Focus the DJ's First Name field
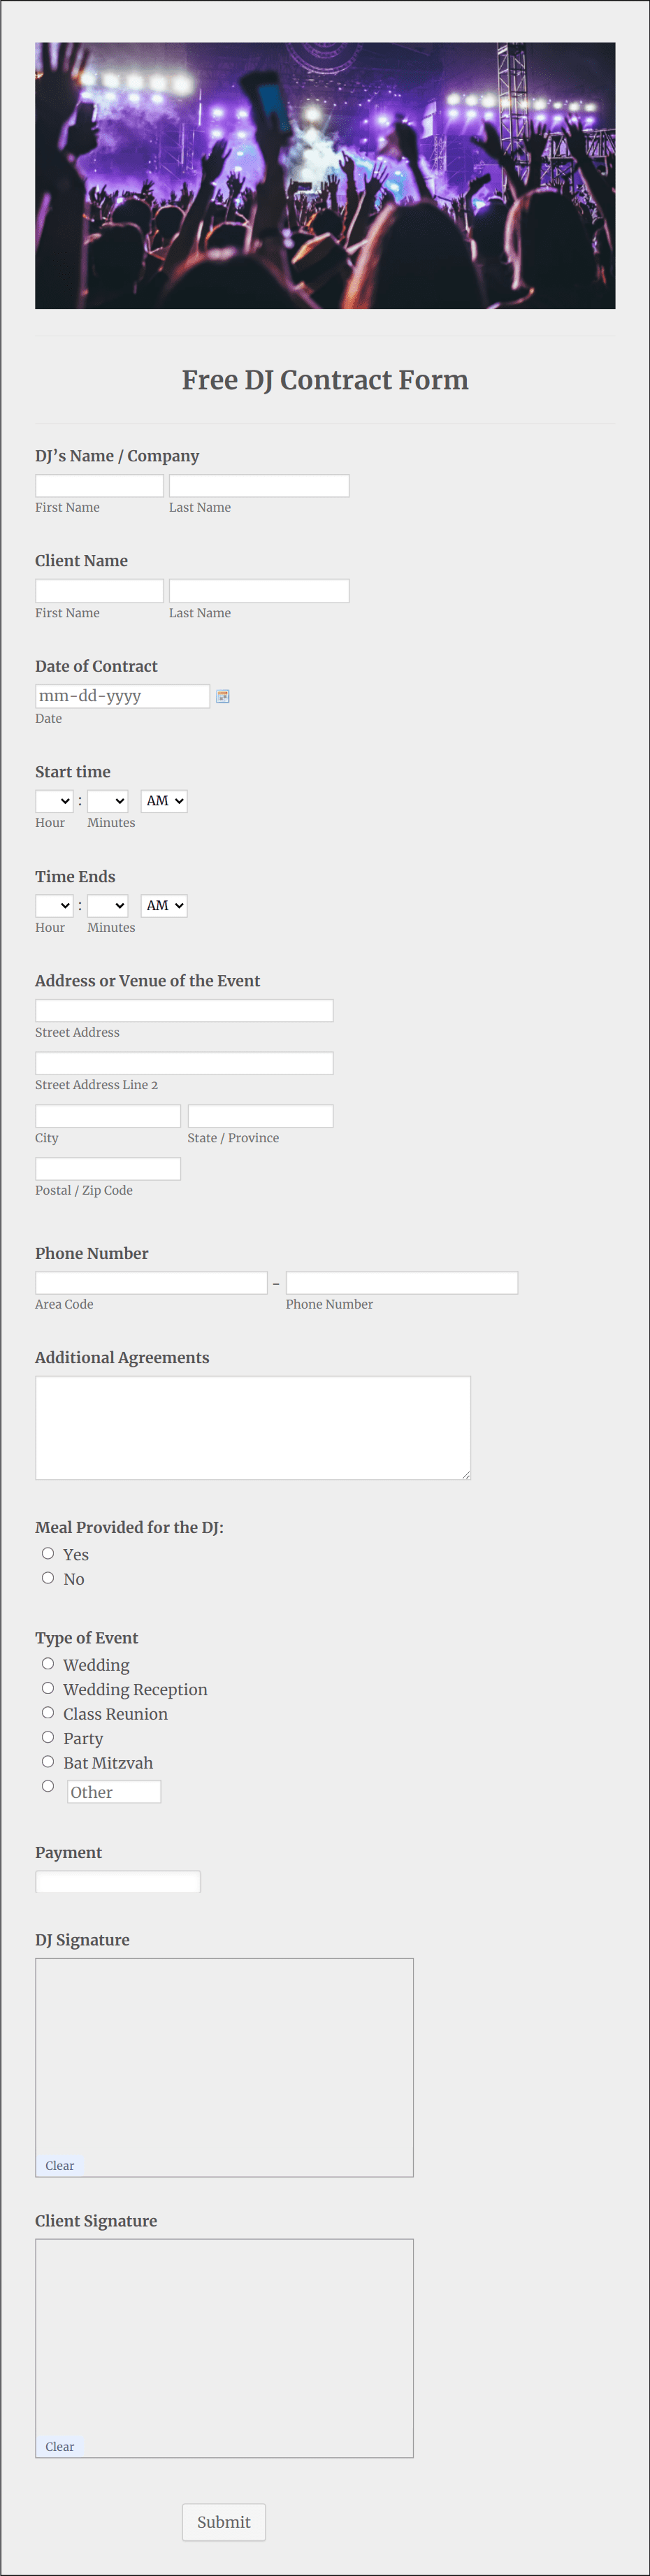This screenshot has height=2576, width=650. (99, 486)
